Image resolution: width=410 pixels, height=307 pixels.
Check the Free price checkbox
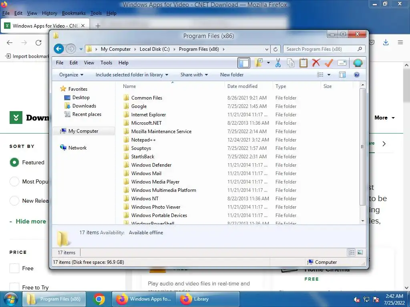point(14,268)
